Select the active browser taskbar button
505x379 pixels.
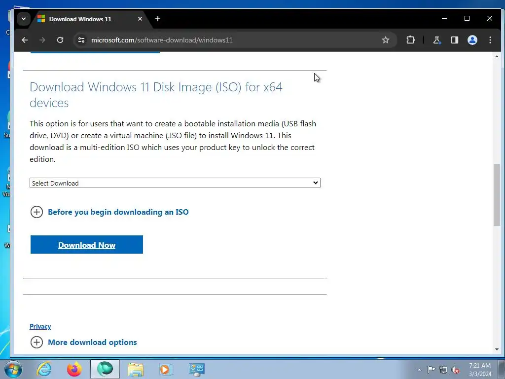(105, 369)
